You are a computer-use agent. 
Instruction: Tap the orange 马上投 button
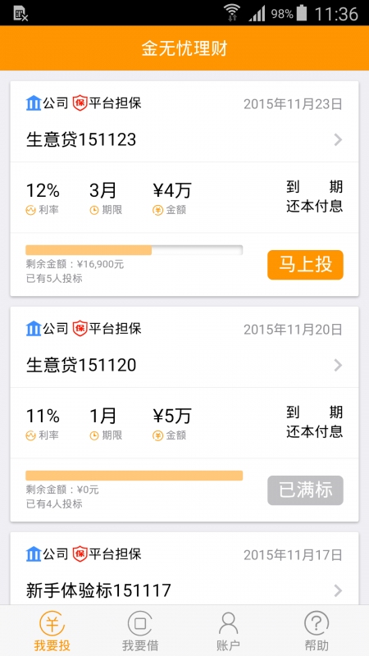click(x=305, y=265)
